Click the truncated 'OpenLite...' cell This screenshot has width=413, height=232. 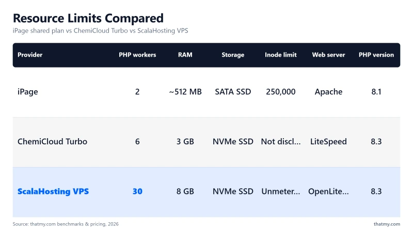(x=328, y=191)
